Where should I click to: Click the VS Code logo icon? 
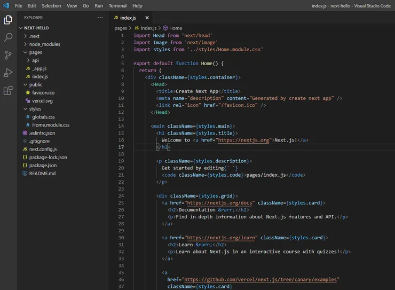tap(6, 5)
